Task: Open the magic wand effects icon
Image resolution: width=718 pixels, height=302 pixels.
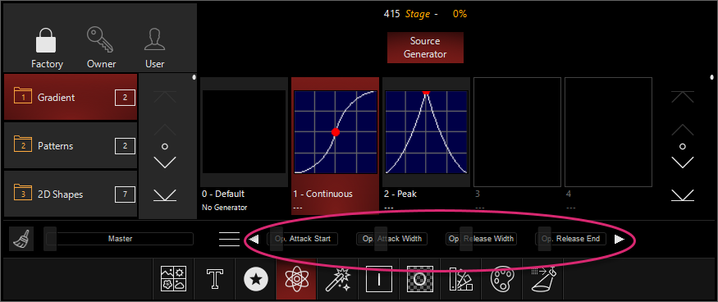Action: pyautogui.click(x=337, y=279)
